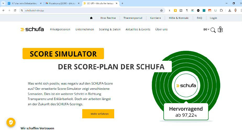Open site information icon in address bar
Image resolution: width=242 pixels, height=133 pixels.
[22, 10]
